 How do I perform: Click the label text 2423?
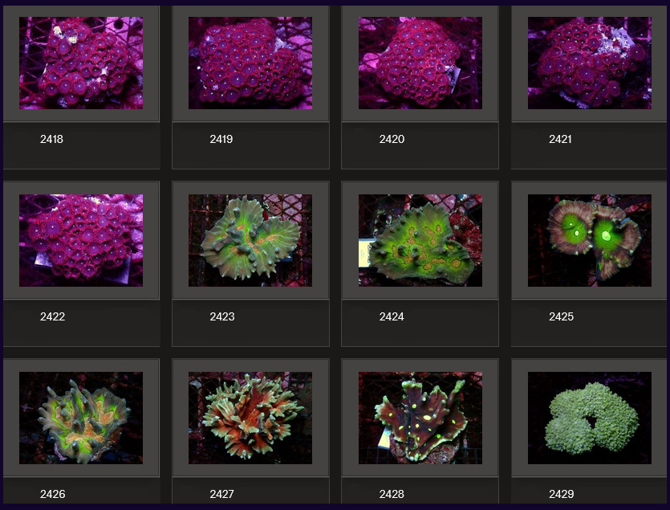222,316
